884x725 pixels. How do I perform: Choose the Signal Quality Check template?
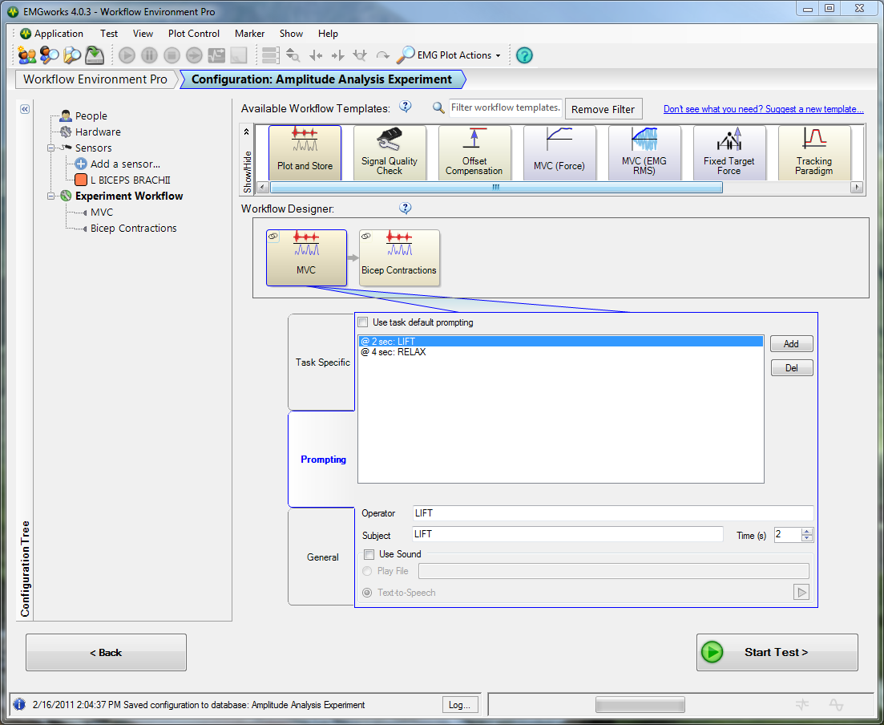click(x=390, y=152)
